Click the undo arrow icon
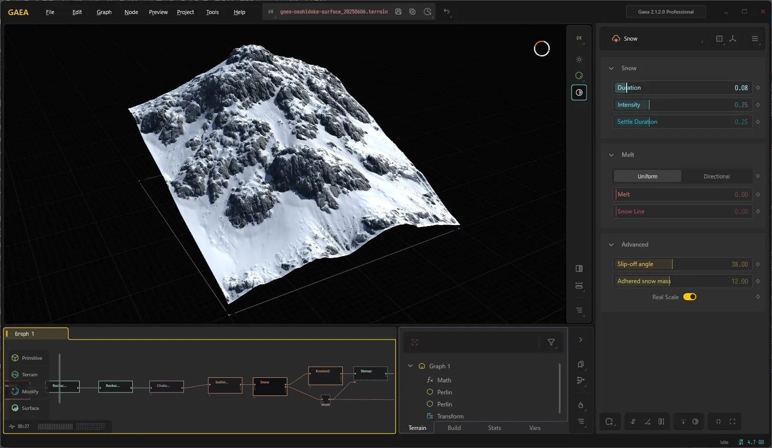The image size is (772, 448). (x=447, y=12)
